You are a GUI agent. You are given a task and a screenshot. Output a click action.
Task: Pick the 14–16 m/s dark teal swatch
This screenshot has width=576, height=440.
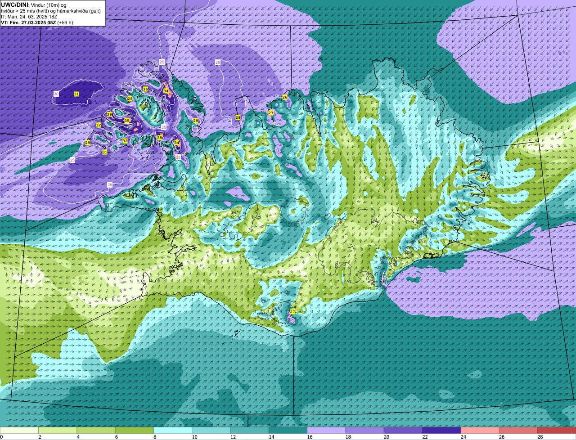pos(288,430)
